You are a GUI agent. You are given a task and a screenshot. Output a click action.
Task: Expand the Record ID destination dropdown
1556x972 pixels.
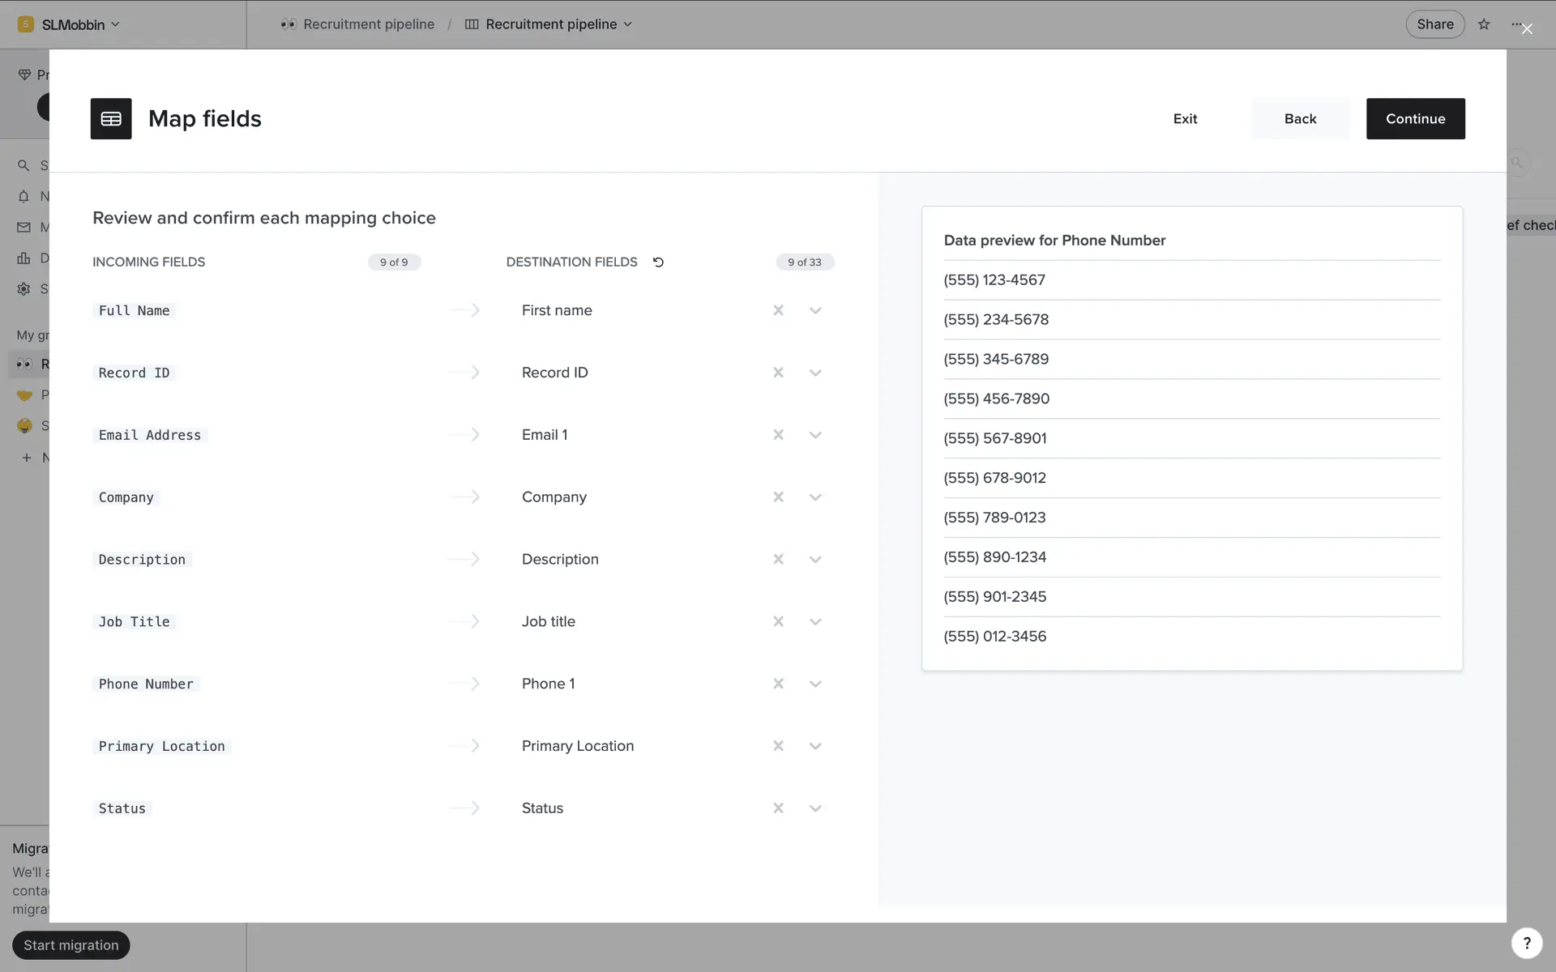[x=815, y=373]
